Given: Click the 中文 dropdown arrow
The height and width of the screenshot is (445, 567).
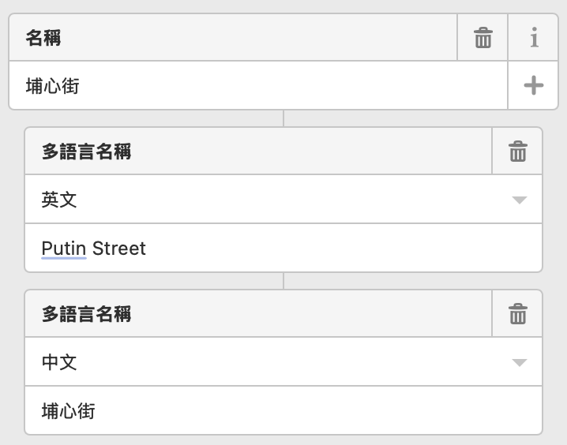Looking at the screenshot, I should tap(520, 362).
